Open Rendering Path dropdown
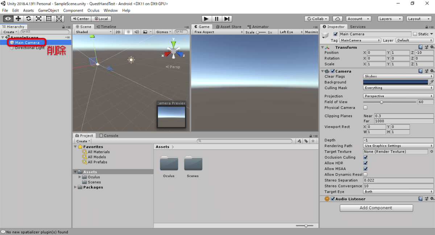Viewport: 435px width, 235px height. (x=398, y=146)
